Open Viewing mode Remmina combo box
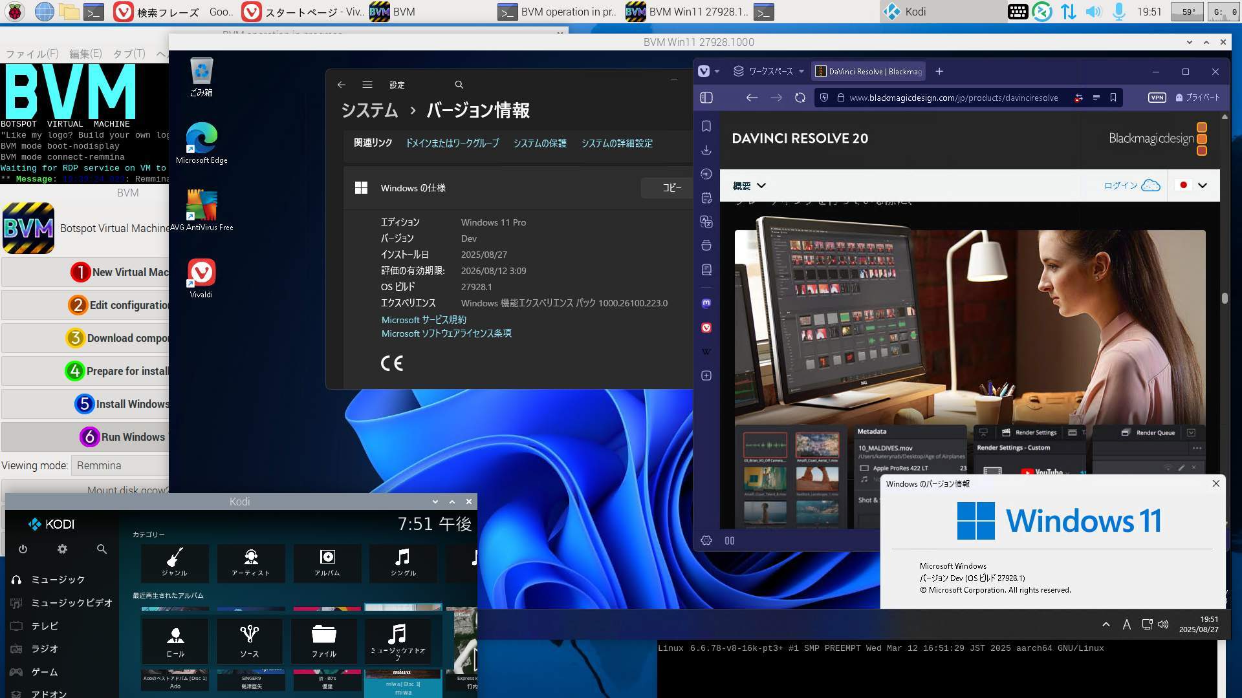 120,465
